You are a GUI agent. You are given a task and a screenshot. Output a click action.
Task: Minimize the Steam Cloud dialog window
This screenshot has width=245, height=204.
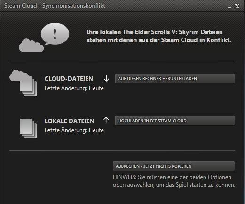tap(229, 7)
